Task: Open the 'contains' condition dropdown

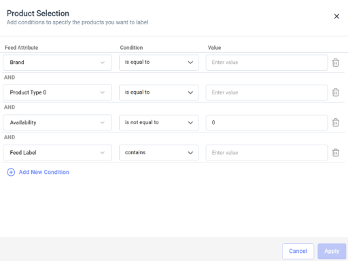Action: click(x=159, y=153)
